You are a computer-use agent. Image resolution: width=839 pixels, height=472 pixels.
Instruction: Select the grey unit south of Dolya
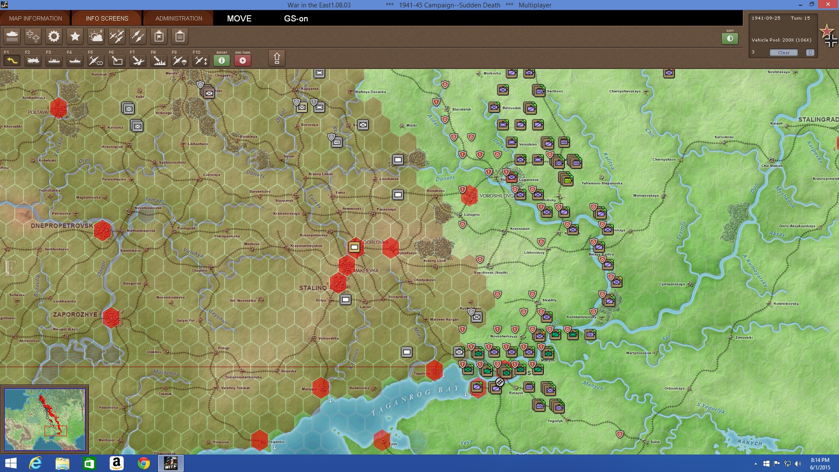coord(346,300)
